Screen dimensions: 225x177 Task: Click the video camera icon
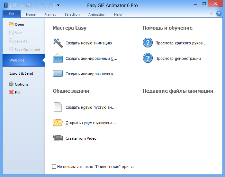tap(58, 138)
